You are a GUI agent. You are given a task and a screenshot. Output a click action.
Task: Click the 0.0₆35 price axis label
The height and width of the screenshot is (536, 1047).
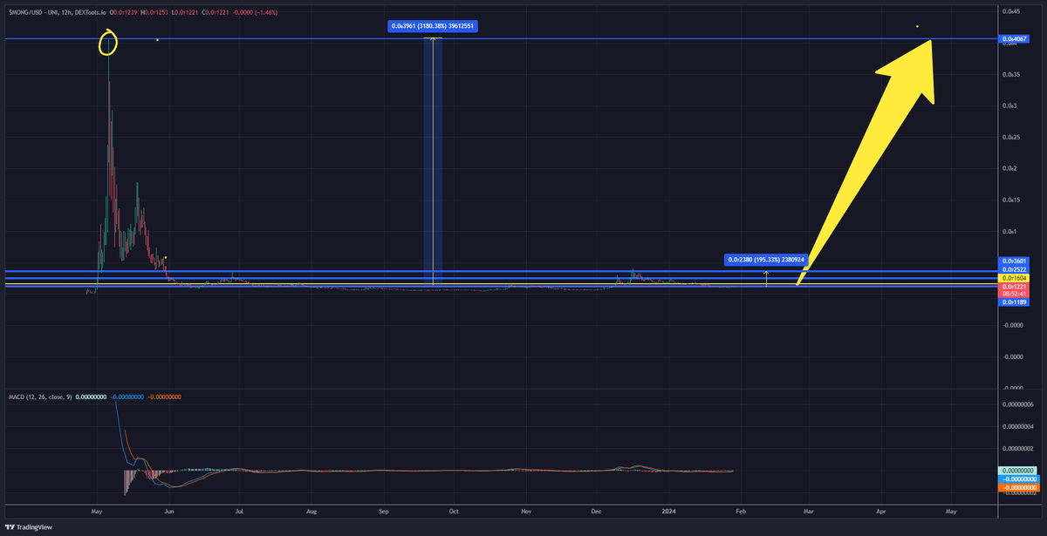[1011, 75]
